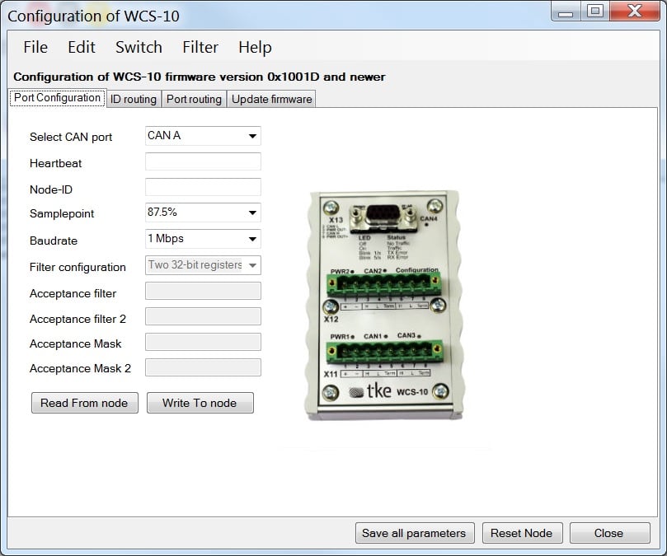The image size is (667, 556).
Task: Open the Help menu
Action: pyautogui.click(x=255, y=47)
